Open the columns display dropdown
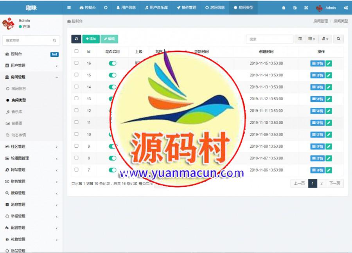Image resolution: width=352 pixels, height=253 pixels. tap(312, 39)
